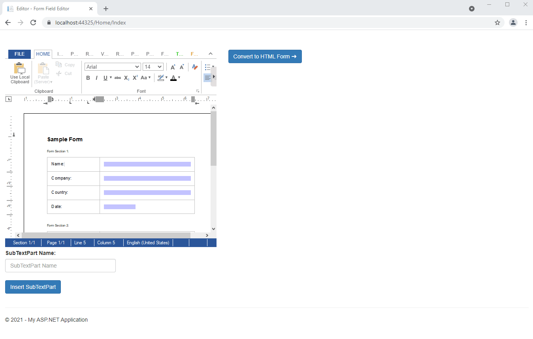Expand font color dropdown arrow

pyautogui.click(x=179, y=77)
